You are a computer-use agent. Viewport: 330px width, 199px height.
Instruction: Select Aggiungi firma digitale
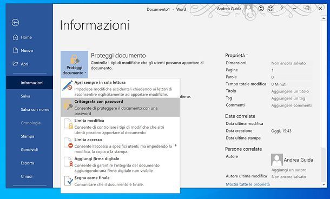coord(120,164)
